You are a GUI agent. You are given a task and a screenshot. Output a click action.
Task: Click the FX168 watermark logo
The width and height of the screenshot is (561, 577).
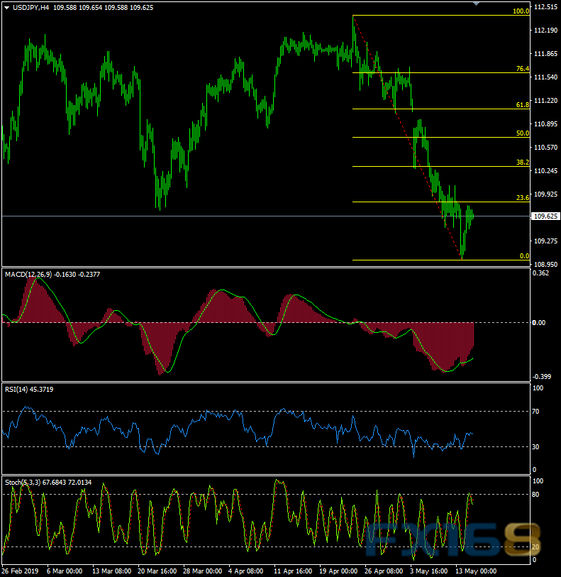click(454, 541)
